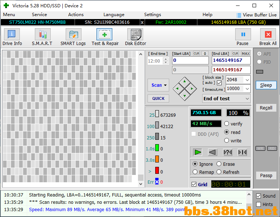Click the x next to serial number
The width and height of the screenshot is (280, 217).
tap(142, 22)
